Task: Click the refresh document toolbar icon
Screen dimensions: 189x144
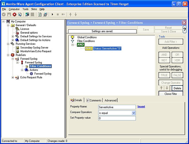Action: [x=40, y=15]
